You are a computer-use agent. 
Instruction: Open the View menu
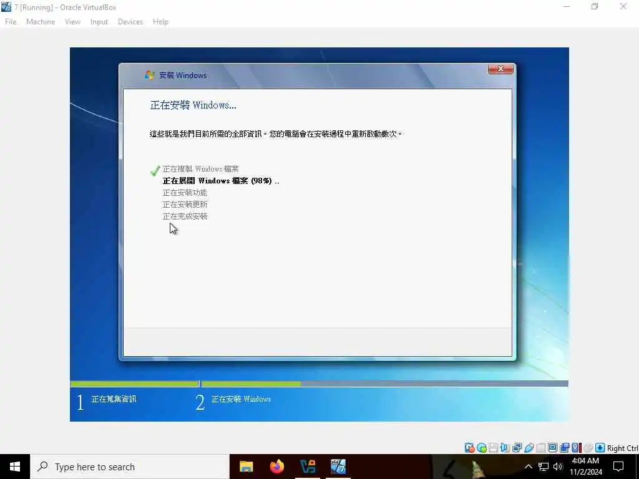[x=72, y=22]
